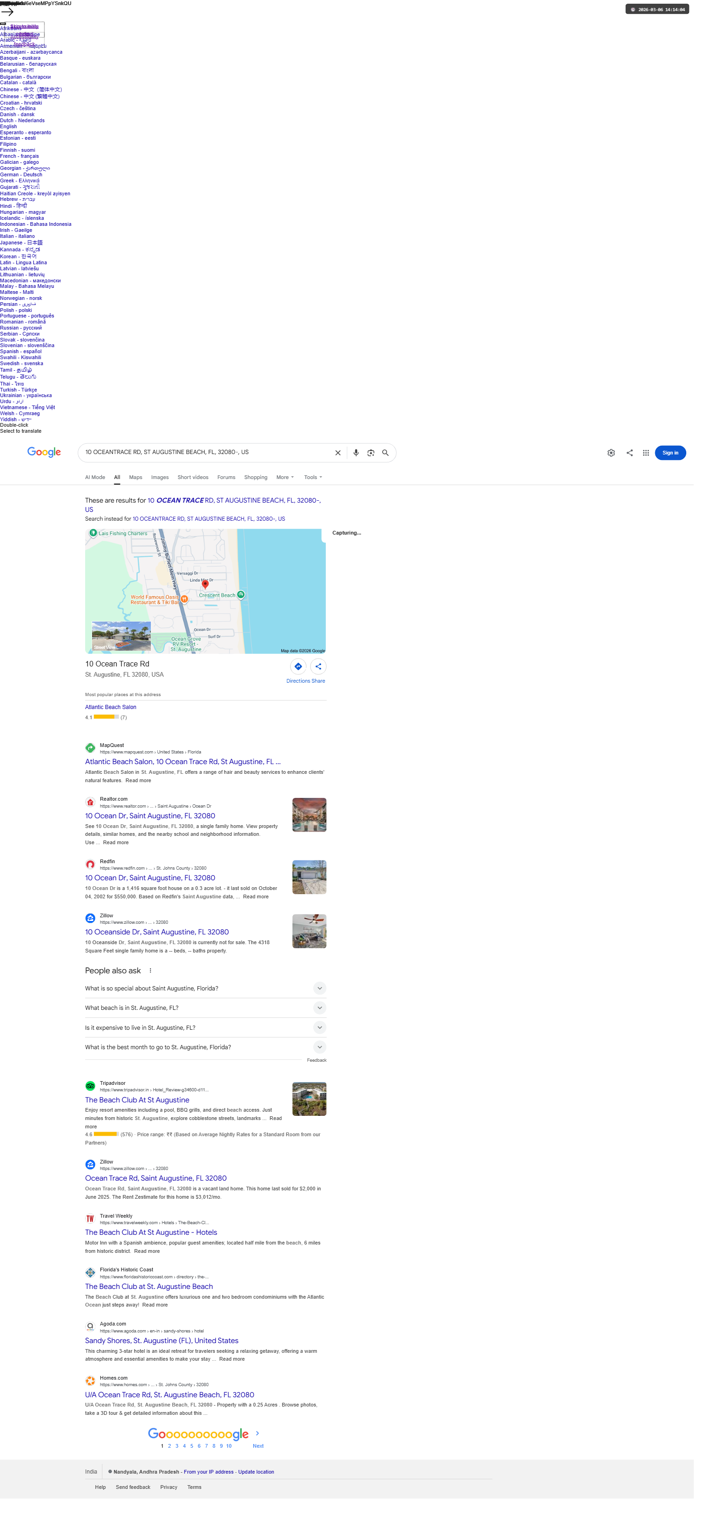Go to next results page arrow

click(x=257, y=1433)
